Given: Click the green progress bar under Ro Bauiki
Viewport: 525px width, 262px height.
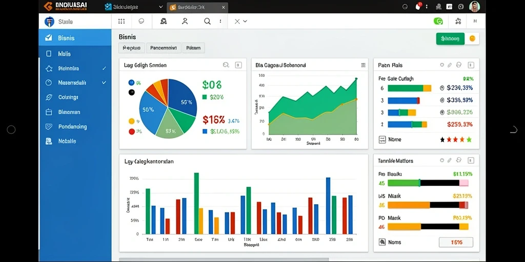Looking at the screenshot, I should pyautogui.click(x=404, y=183).
